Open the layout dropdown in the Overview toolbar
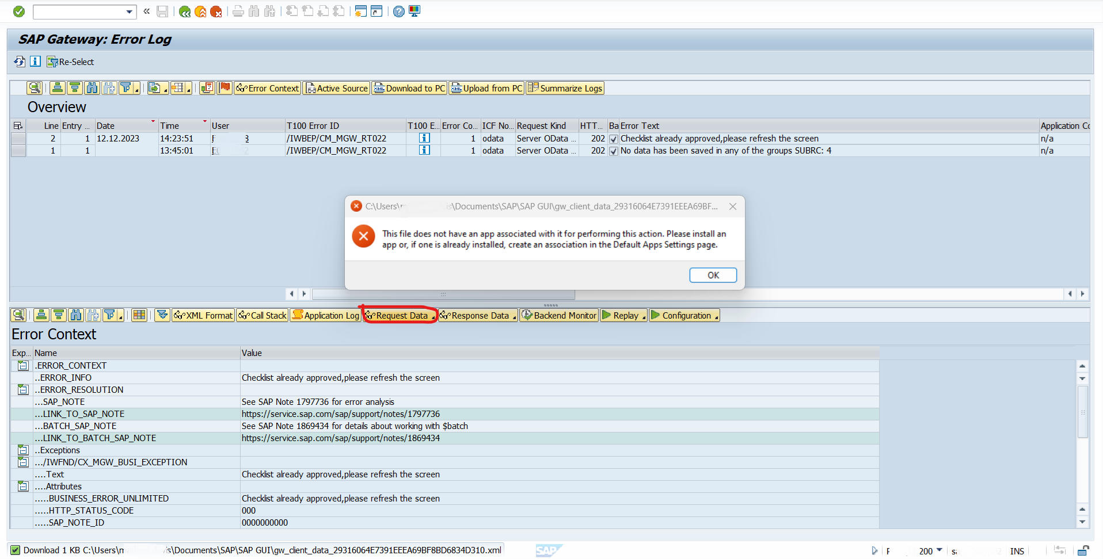The height and width of the screenshot is (559, 1103). pos(181,88)
